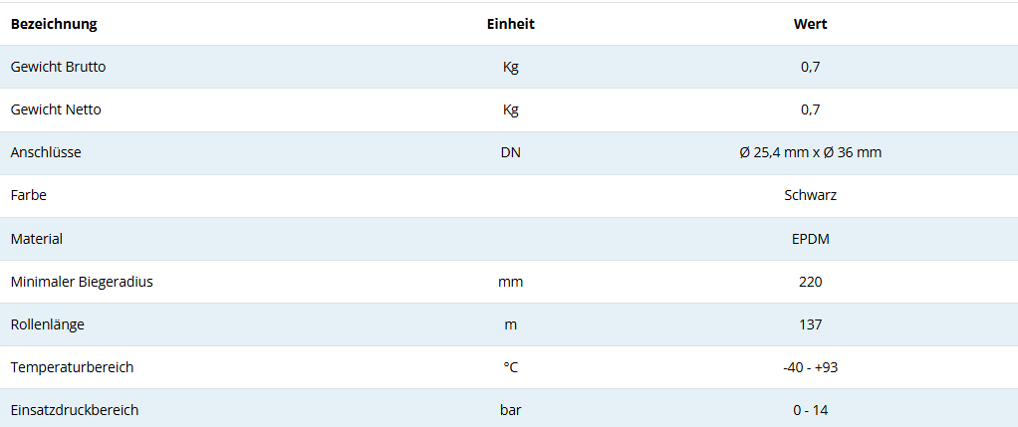
Task: Click the °C unit cell
Action: [x=510, y=367]
